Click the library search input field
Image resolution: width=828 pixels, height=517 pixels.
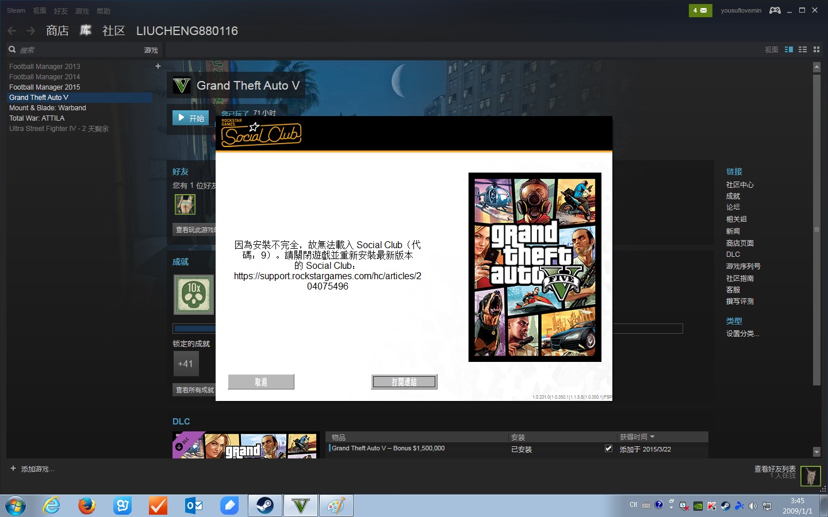click(x=79, y=50)
